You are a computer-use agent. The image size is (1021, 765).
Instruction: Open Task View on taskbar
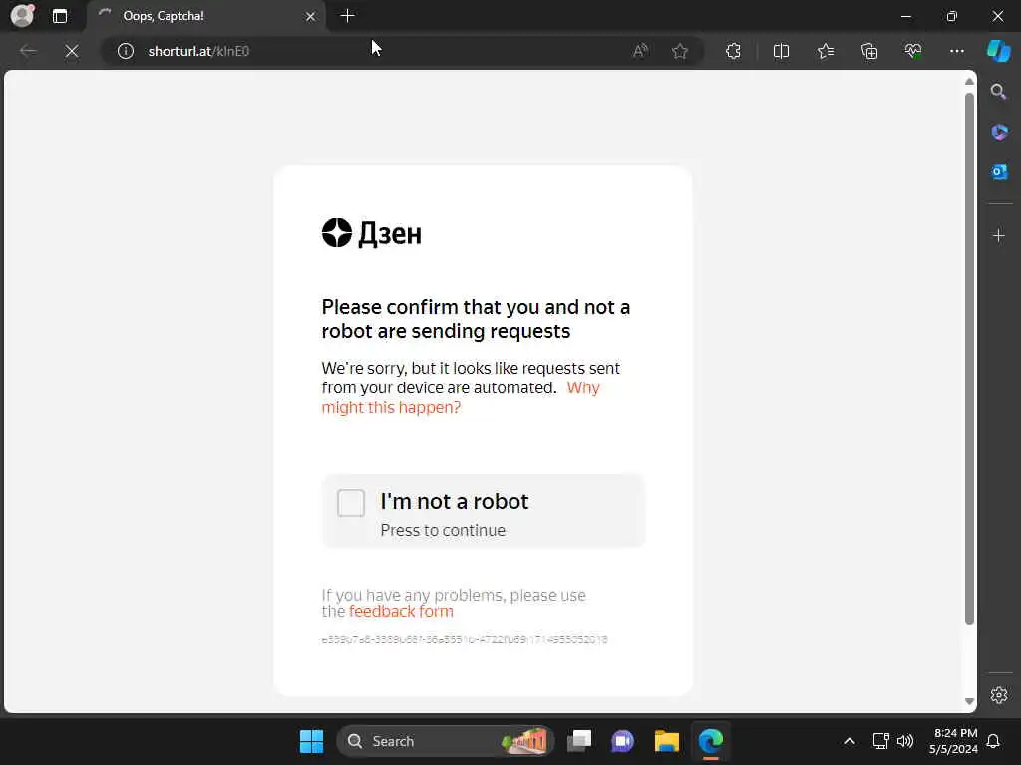click(x=579, y=741)
